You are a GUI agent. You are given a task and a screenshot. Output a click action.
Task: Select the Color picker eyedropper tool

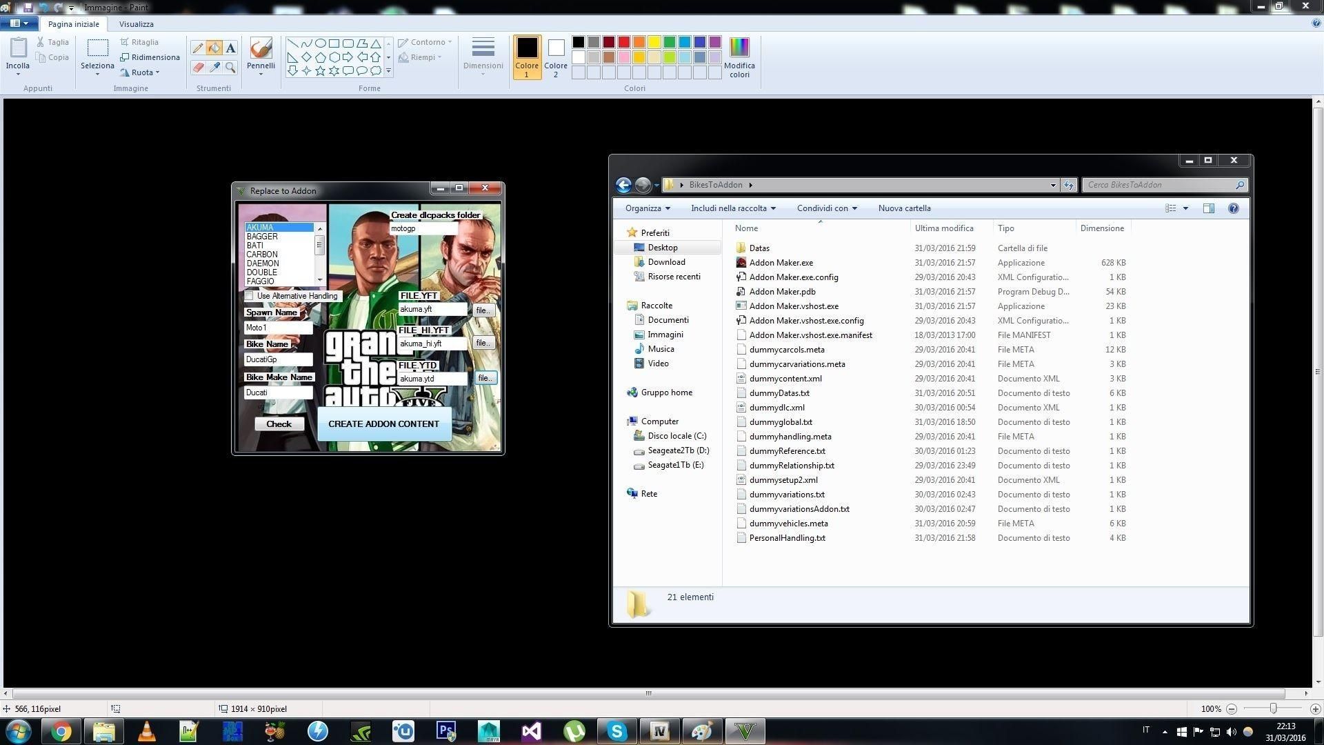click(214, 67)
